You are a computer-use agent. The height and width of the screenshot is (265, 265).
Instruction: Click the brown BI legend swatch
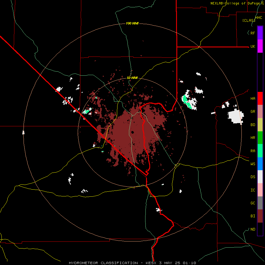click(x=260, y=216)
